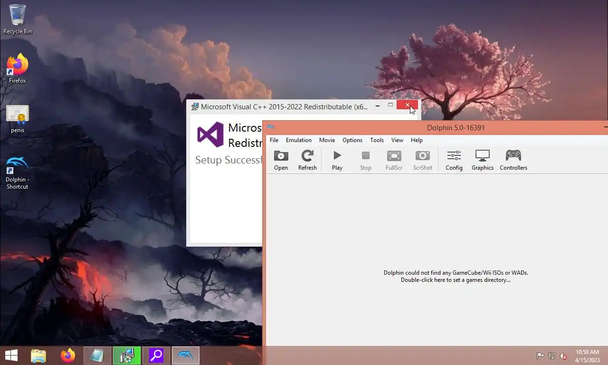Image resolution: width=608 pixels, height=365 pixels.
Task: Click the Visual Studio logo in installer
Action: (210, 134)
